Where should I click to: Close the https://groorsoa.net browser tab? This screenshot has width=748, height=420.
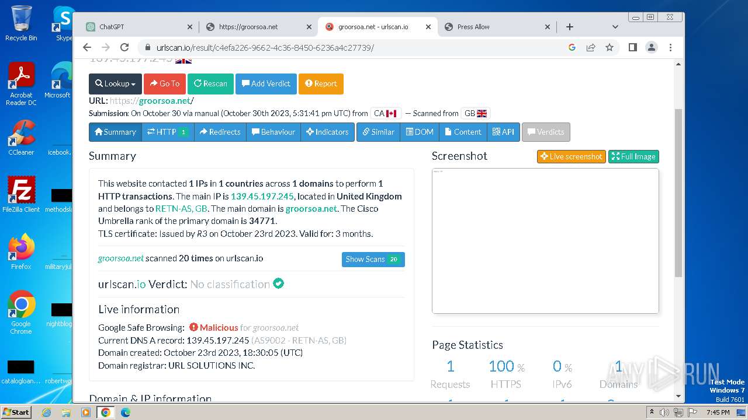pyautogui.click(x=309, y=27)
